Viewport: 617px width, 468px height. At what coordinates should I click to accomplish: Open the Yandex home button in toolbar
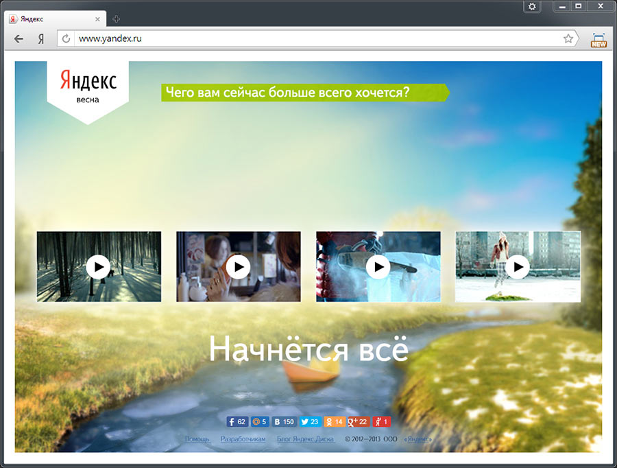tap(41, 39)
